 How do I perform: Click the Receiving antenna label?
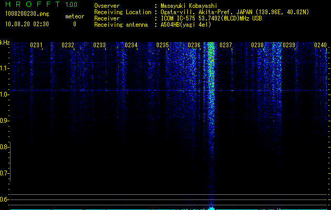[x=121, y=25]
